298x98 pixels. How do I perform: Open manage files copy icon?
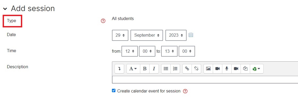point(245,69)
